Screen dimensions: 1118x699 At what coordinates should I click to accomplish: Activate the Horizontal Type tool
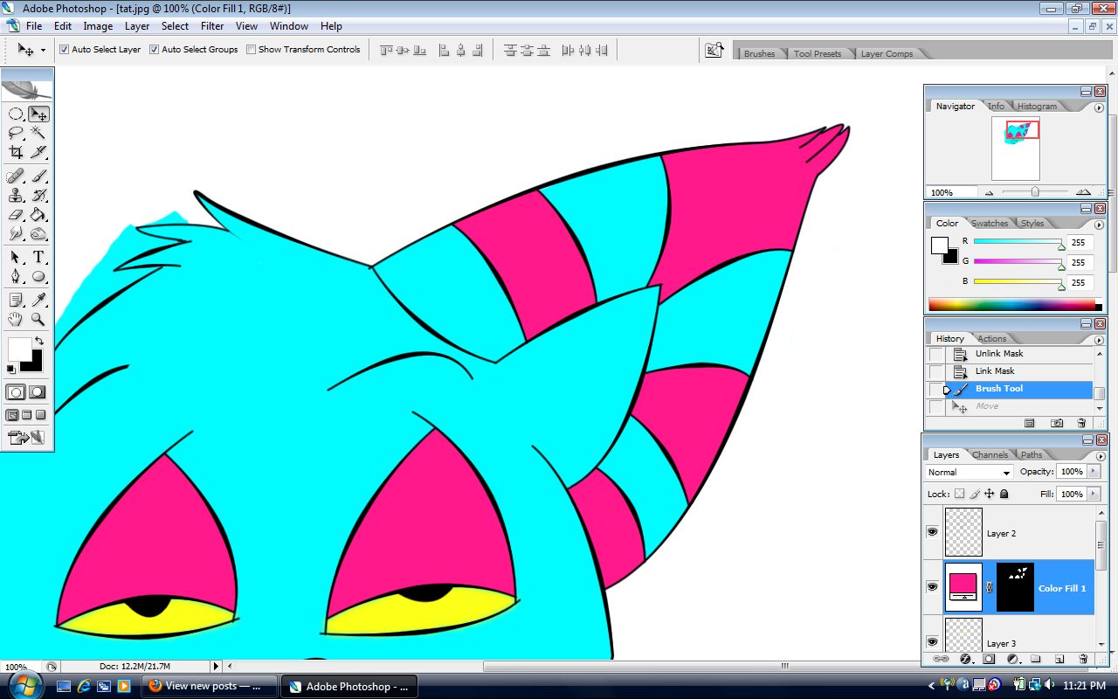coord(38,257)
